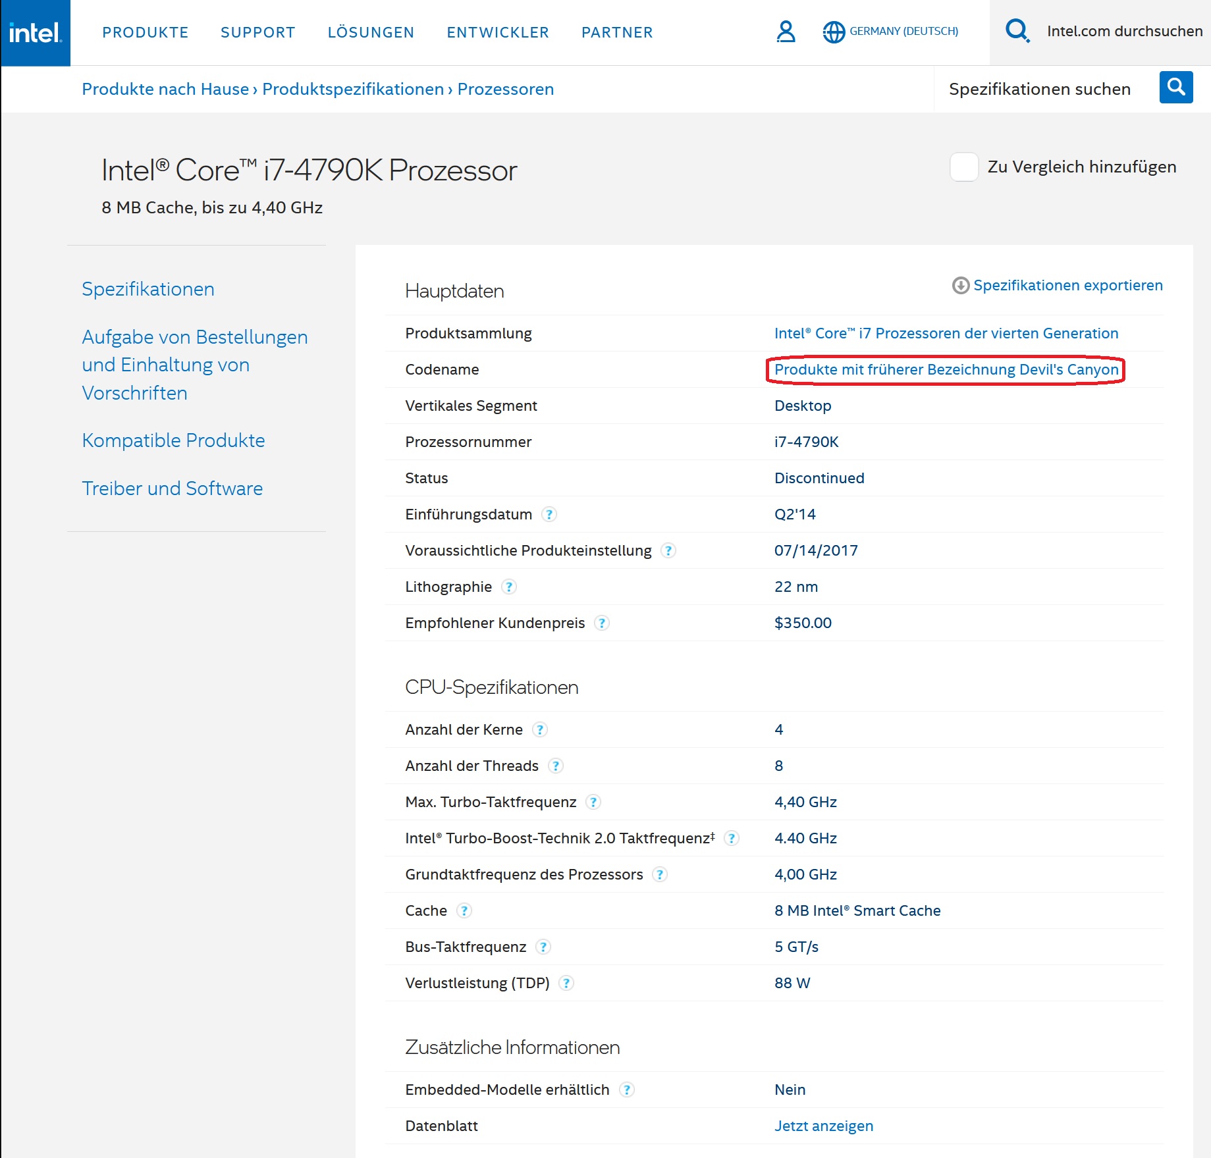Click Jetzt anzeigen datasheet link

[x=824, y=1126]
